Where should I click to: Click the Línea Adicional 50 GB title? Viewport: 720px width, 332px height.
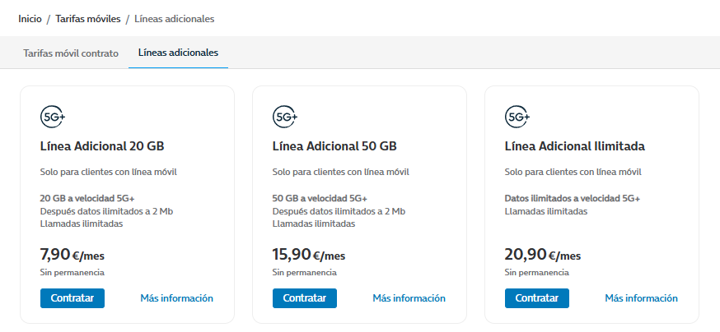point(334,146)
